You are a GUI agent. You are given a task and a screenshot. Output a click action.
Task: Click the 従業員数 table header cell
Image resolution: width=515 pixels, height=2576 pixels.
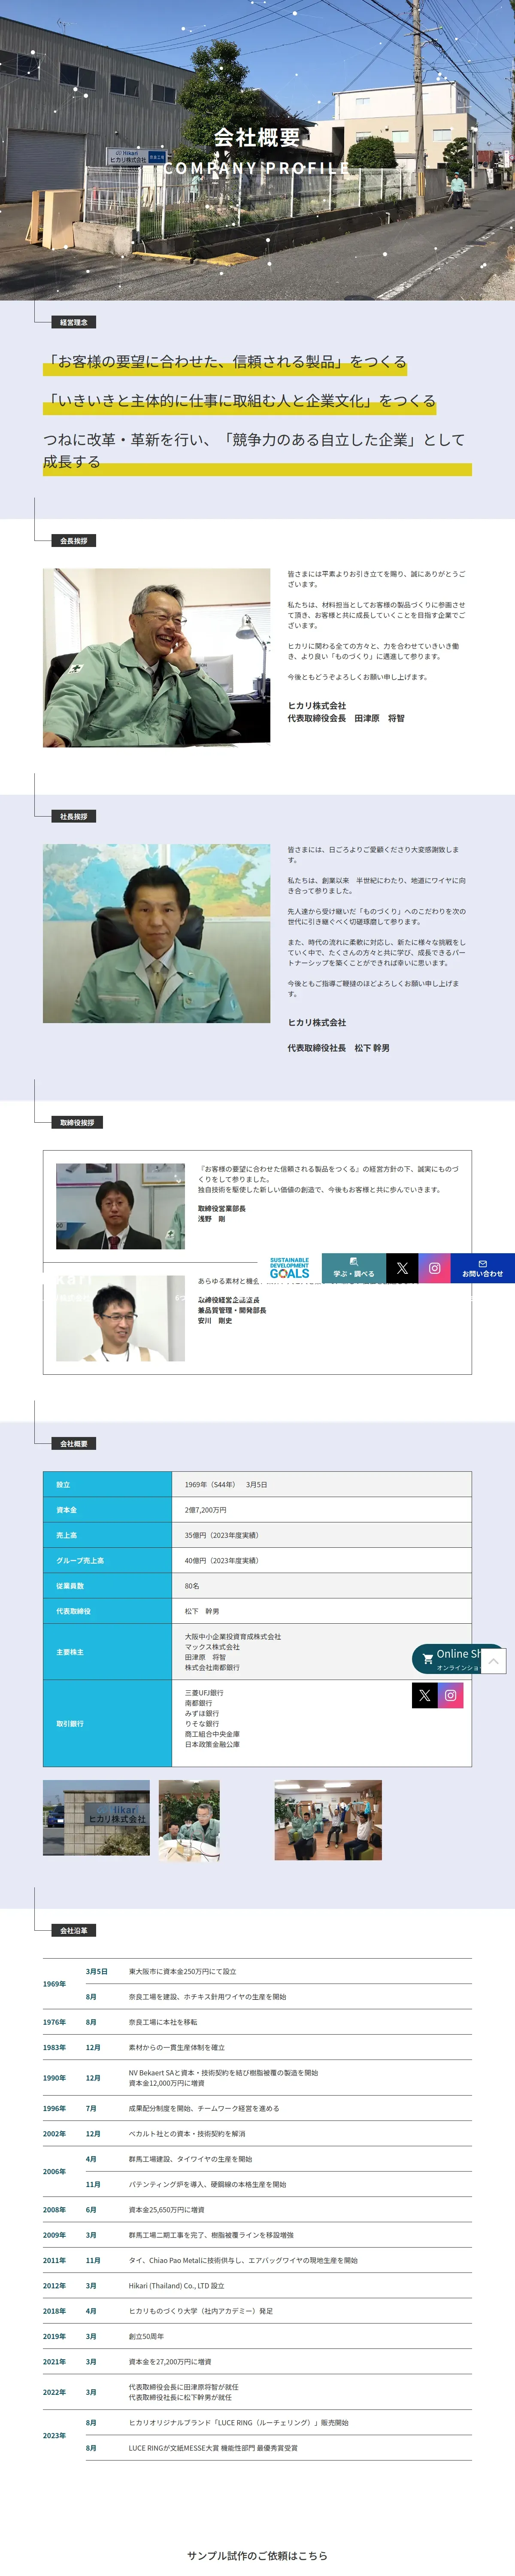click(107, 1586)
